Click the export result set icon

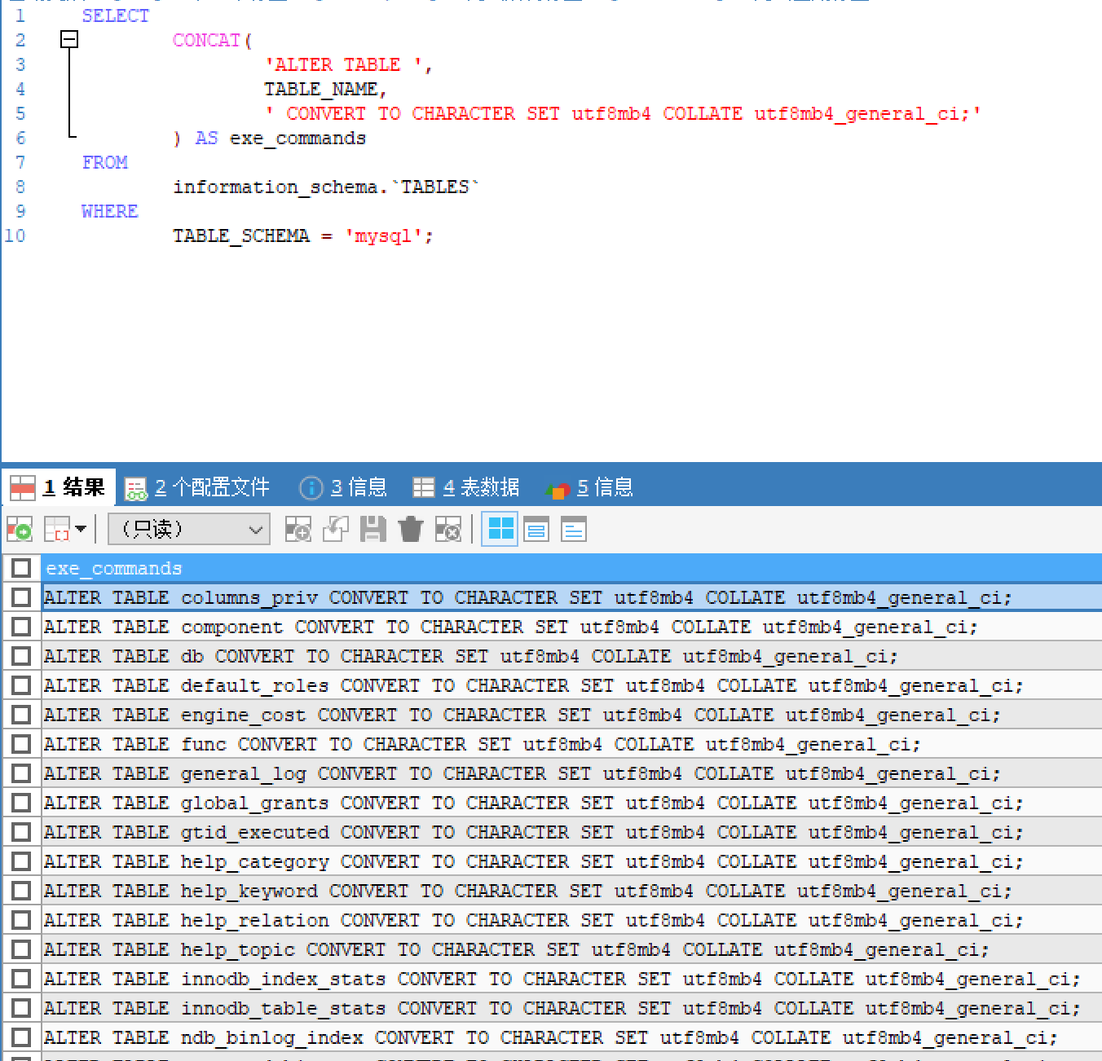click(x=20, y=530)
